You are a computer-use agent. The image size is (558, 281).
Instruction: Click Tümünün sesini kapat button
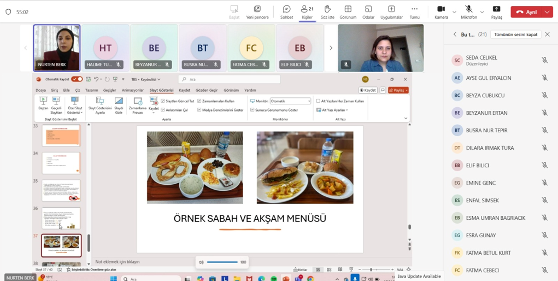coord(515,34)
